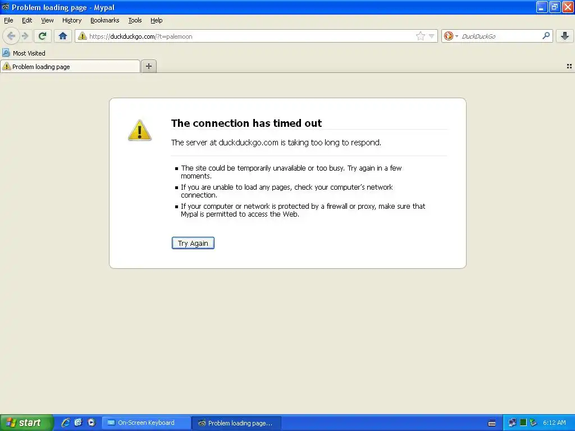This screenshot has width=575, height=431.
Task: Go back with the Back arrow button
Action: coord(11,36)
